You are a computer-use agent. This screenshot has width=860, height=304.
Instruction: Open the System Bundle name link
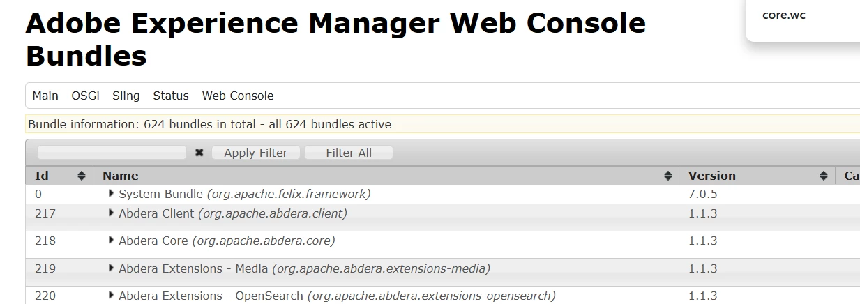161,194
